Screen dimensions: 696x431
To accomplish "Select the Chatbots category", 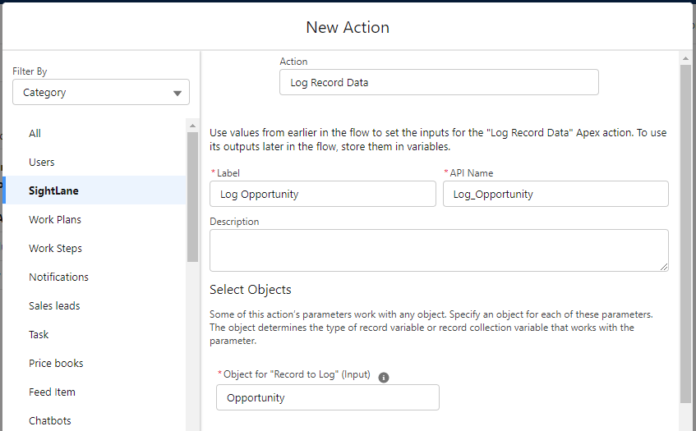I will (x=49, y=420).
